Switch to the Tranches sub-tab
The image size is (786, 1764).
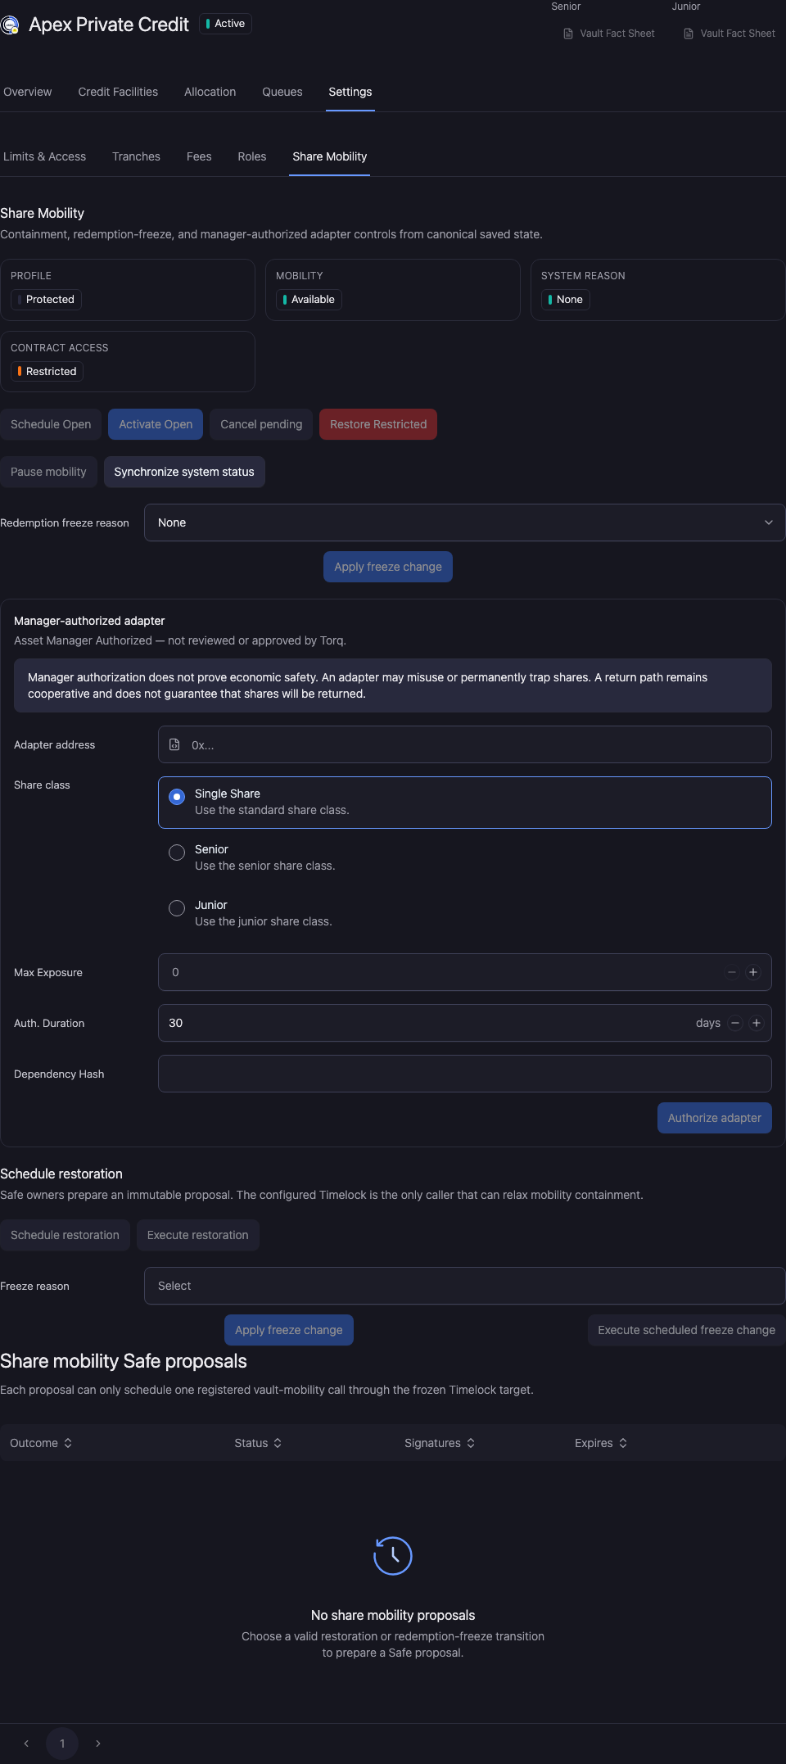click(x=136, y=156)
